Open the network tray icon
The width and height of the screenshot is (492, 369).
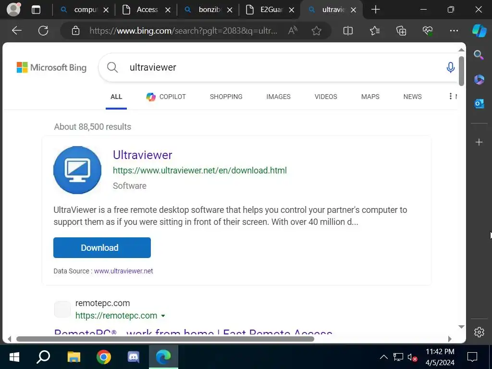pyautogui.click(x=398, y=357)
